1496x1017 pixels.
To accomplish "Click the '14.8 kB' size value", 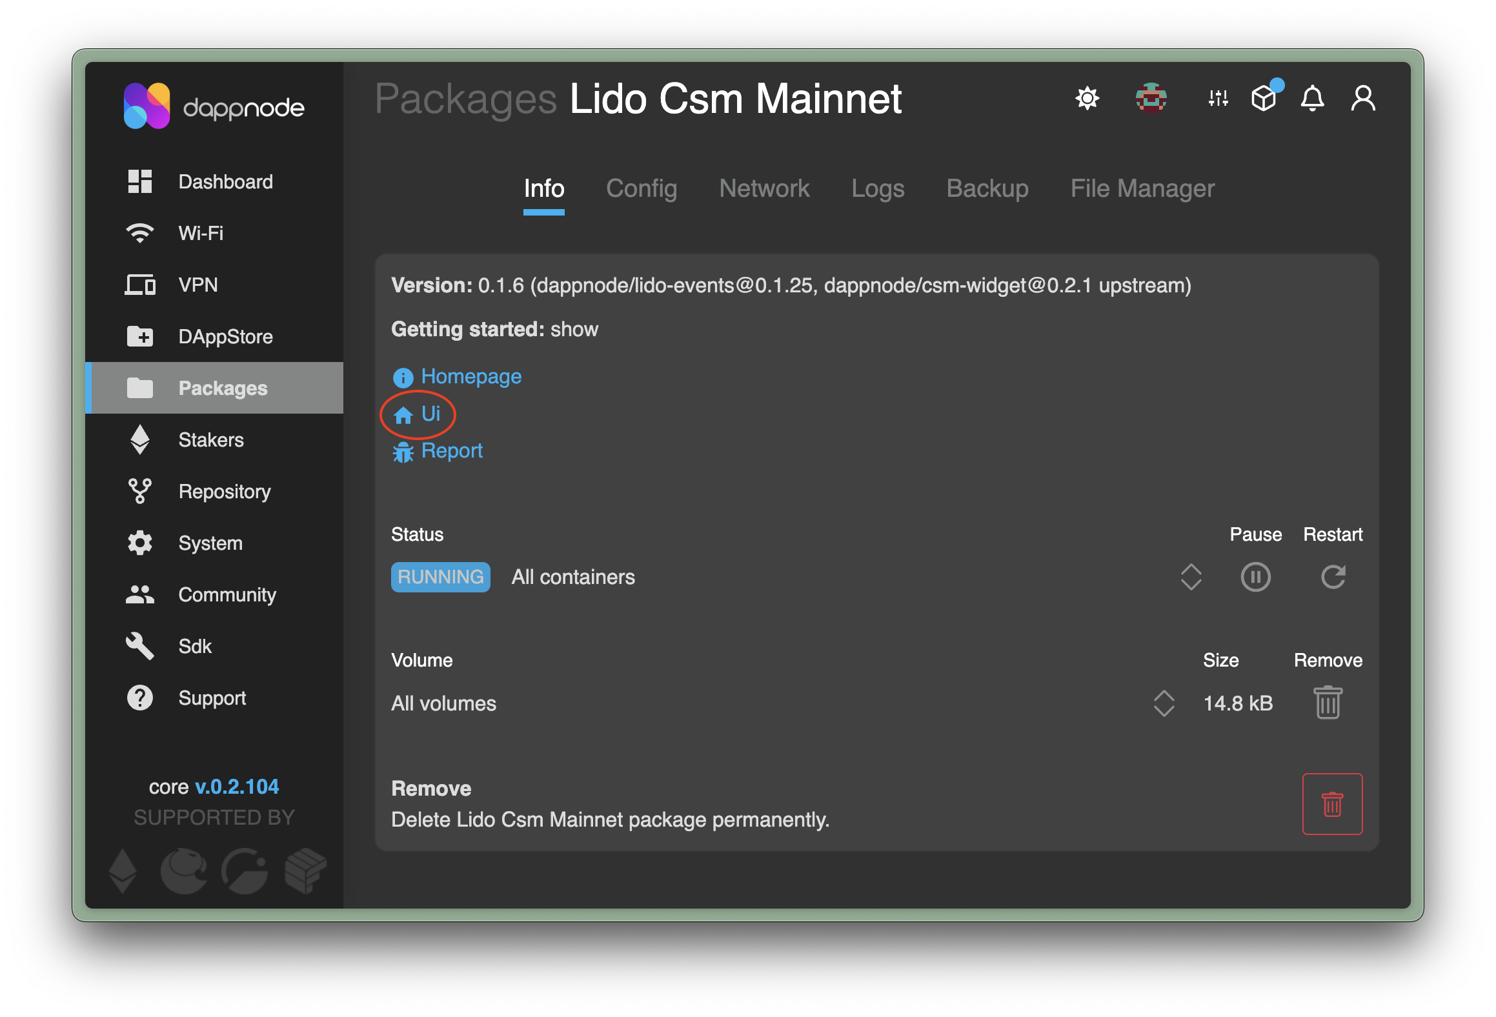I will [1238, 703].
